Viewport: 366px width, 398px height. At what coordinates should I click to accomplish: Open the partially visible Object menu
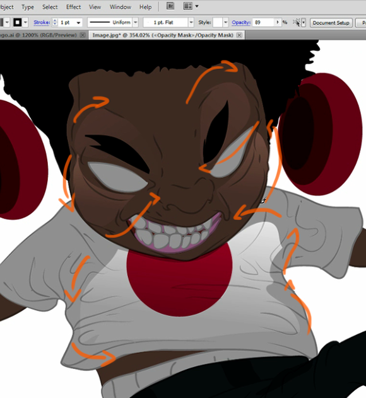point(6,7)
